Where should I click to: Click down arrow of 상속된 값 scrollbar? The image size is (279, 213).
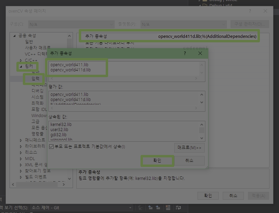(202, 138)
